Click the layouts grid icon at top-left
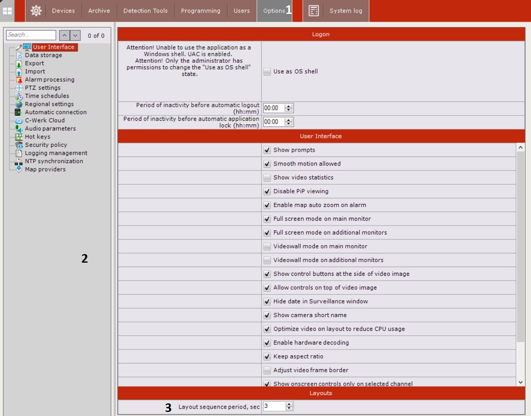The width and height of the screenshot is (531, 416). tap(7, 11)
